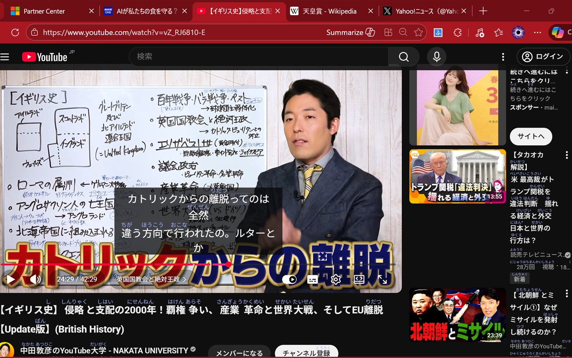Viewport: 572px width, 358px height.
Task: Click the YouTube search magnifier button
Action: (404, 56)
